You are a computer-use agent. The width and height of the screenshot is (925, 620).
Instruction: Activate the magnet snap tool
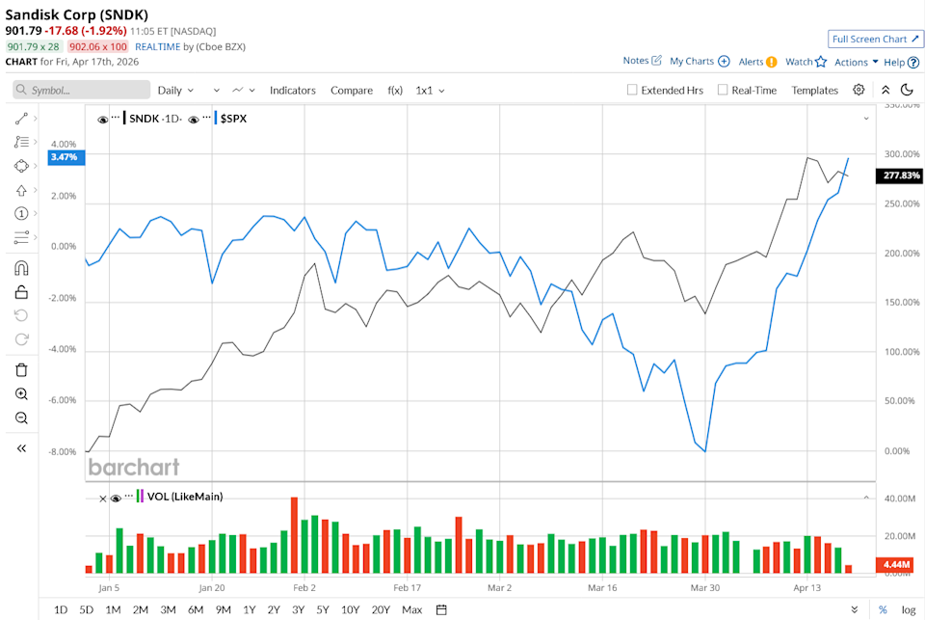[x=21, y=267]
